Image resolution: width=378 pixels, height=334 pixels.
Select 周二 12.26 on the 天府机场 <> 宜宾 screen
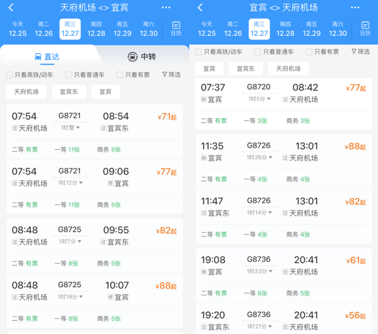[x=44, y=29]
